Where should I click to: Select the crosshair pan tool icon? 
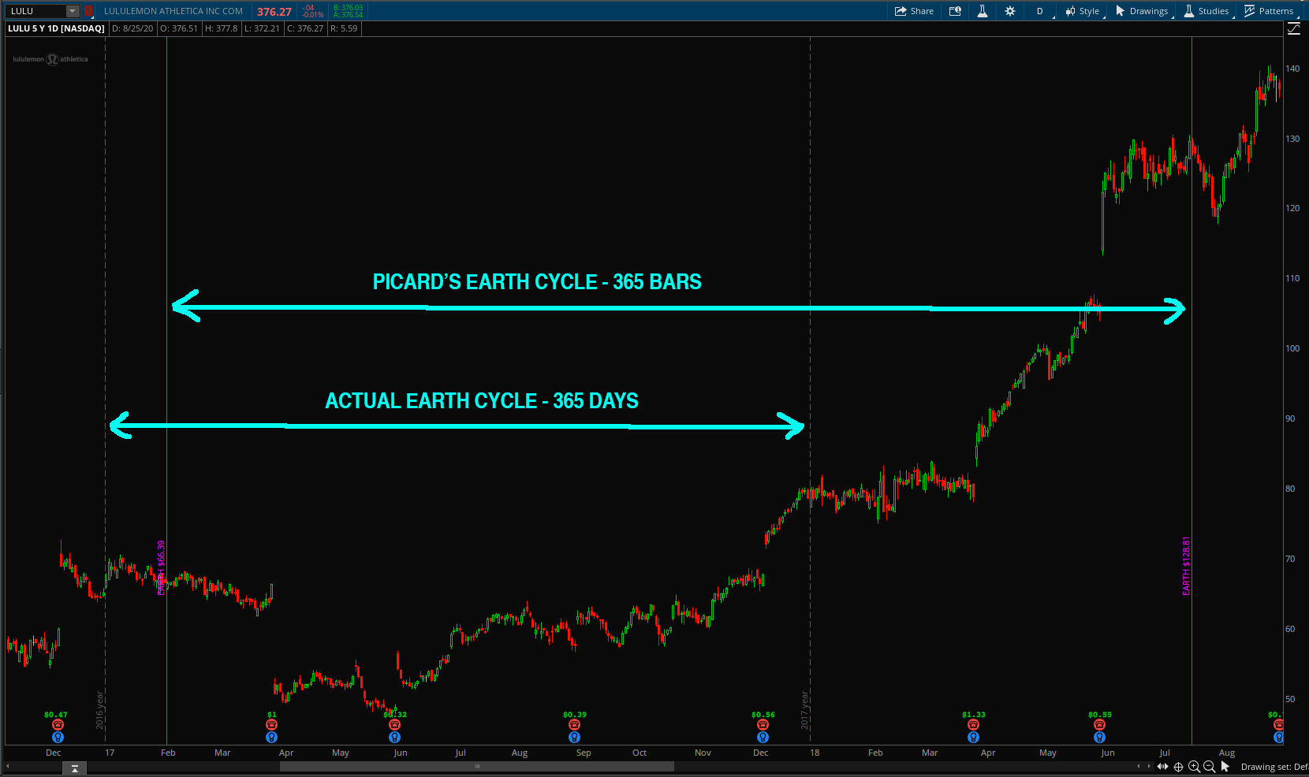(x=1178, y=767)
